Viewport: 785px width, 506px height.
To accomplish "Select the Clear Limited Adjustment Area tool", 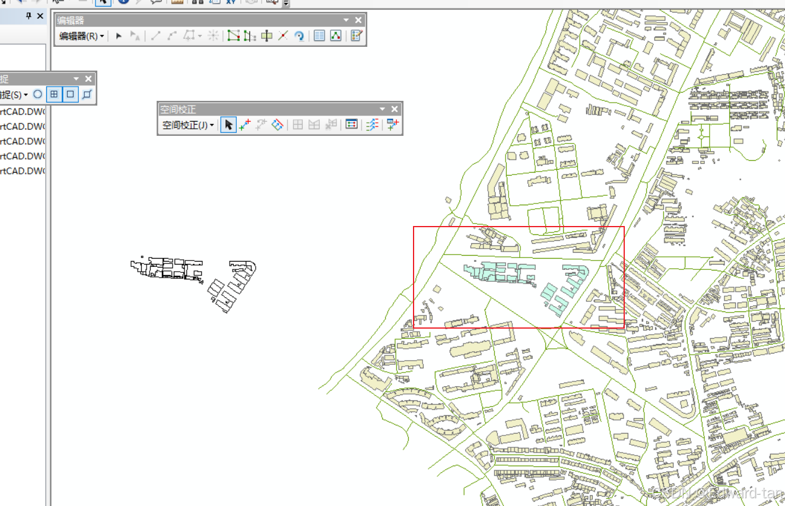I will [x=331, y=125].
